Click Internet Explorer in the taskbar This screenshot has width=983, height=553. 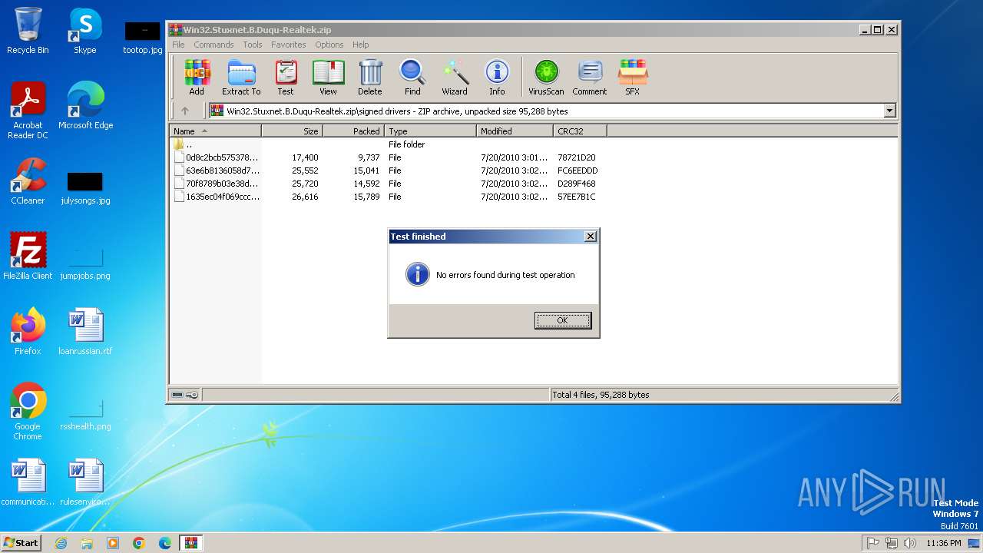[61, 543]
